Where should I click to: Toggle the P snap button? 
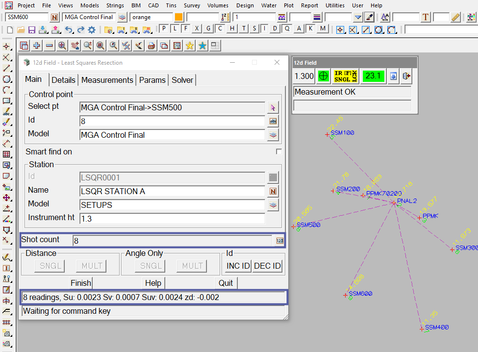164,28
